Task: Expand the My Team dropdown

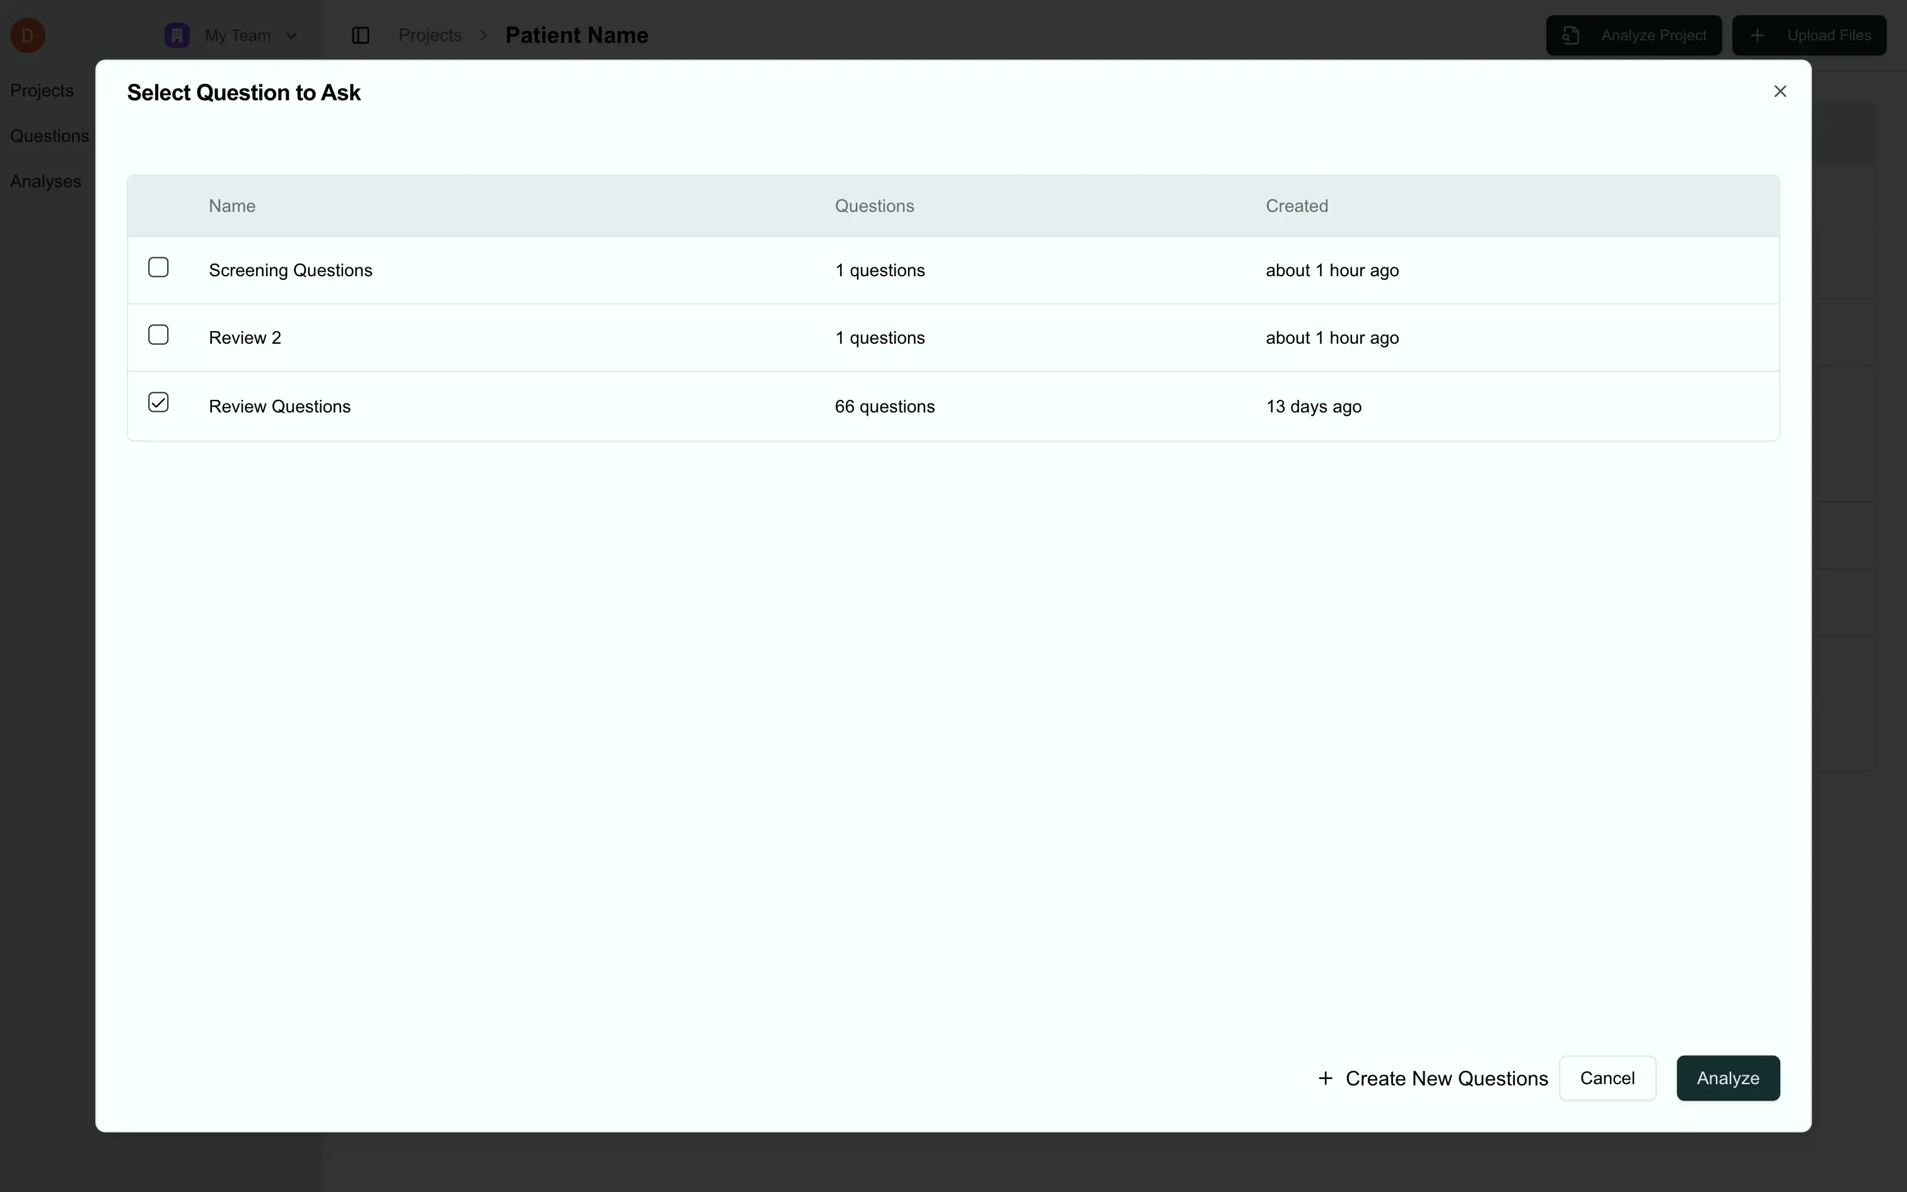Action: click(293, 35)
